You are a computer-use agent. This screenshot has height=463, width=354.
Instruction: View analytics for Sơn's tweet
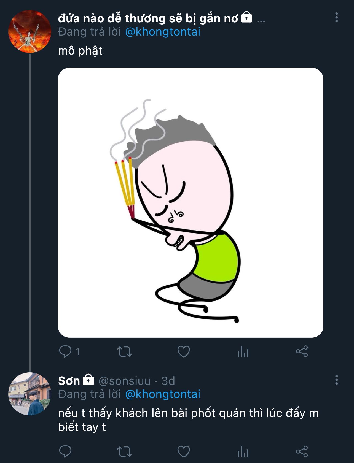tap(243, 452)
